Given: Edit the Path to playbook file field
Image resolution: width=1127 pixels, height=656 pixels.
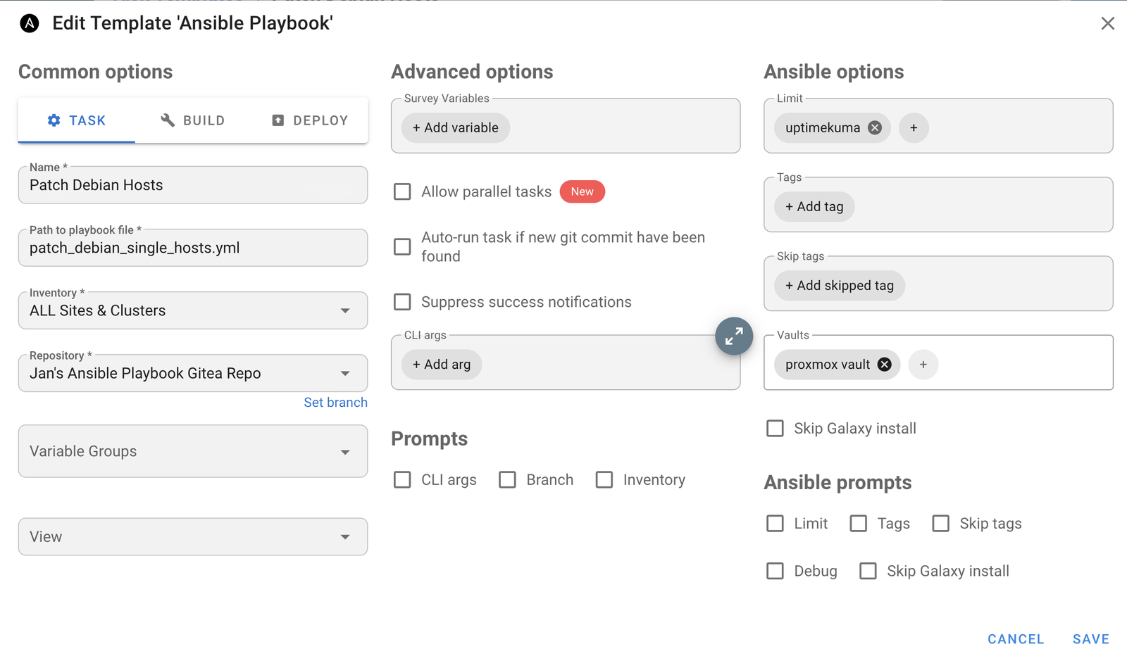Looking at the screenshot, I should pos(193,248).
